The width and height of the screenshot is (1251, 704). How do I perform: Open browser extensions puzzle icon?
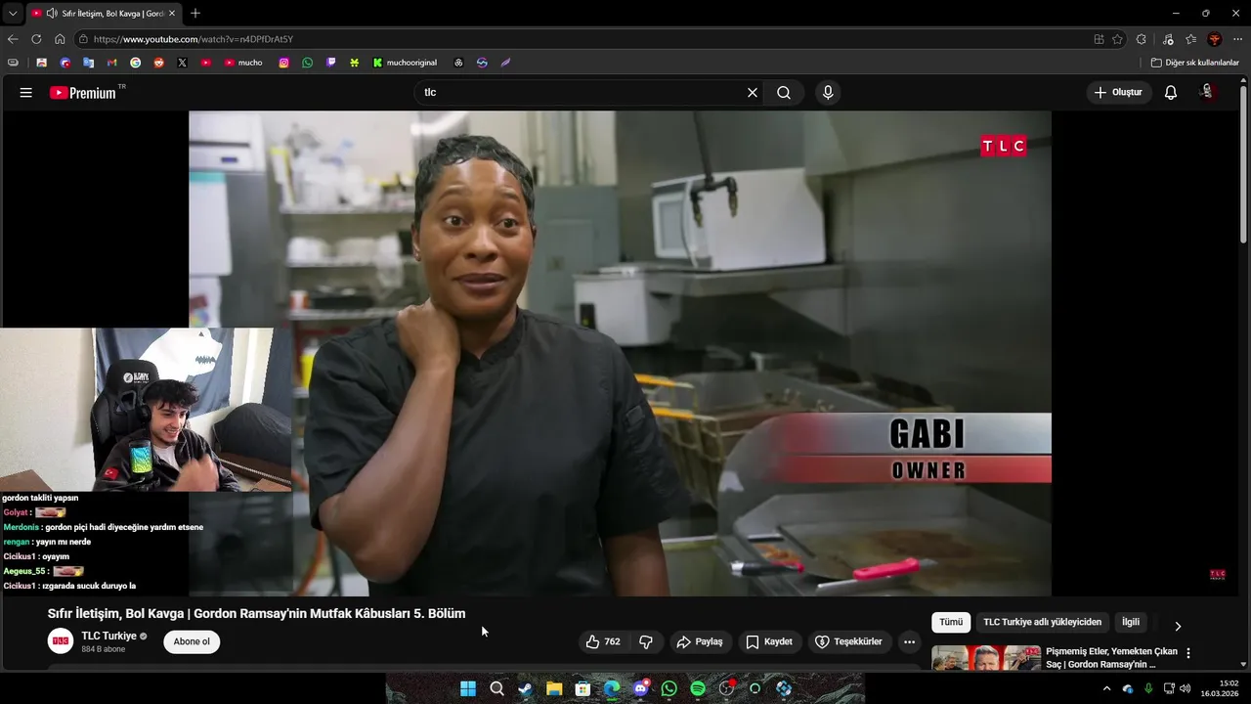click(1142, 39)
